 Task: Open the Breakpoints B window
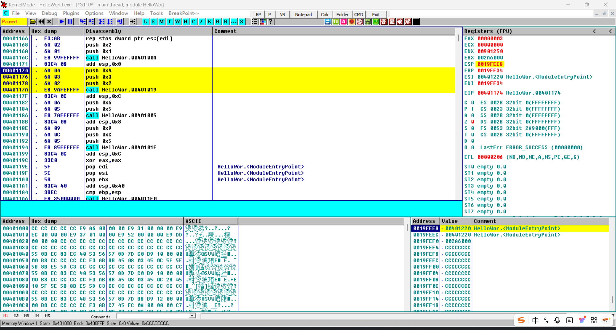tap(218, 22)
